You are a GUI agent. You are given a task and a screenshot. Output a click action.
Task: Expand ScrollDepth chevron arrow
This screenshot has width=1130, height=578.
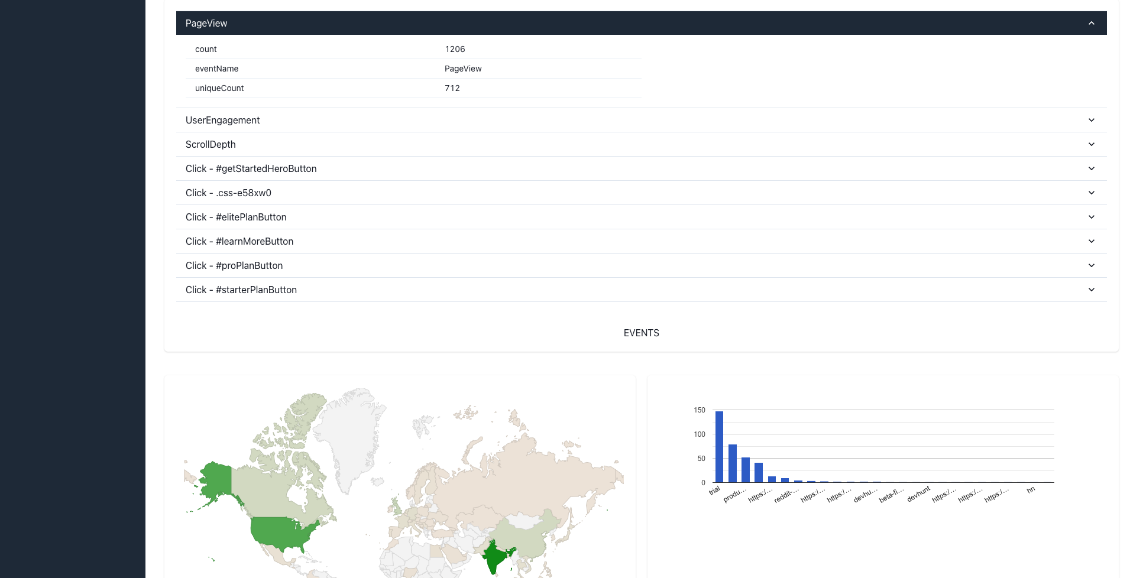(x=1091, y=144)
